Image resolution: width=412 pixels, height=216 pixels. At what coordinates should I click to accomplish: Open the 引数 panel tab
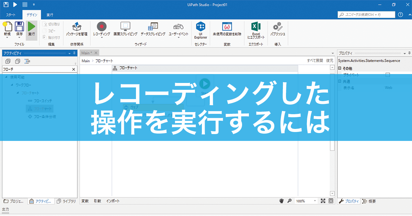[98, 201]
